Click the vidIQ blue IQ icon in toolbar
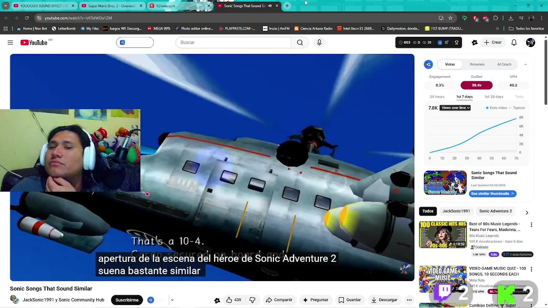Screen dimensions: 548x308 point(440,42)
